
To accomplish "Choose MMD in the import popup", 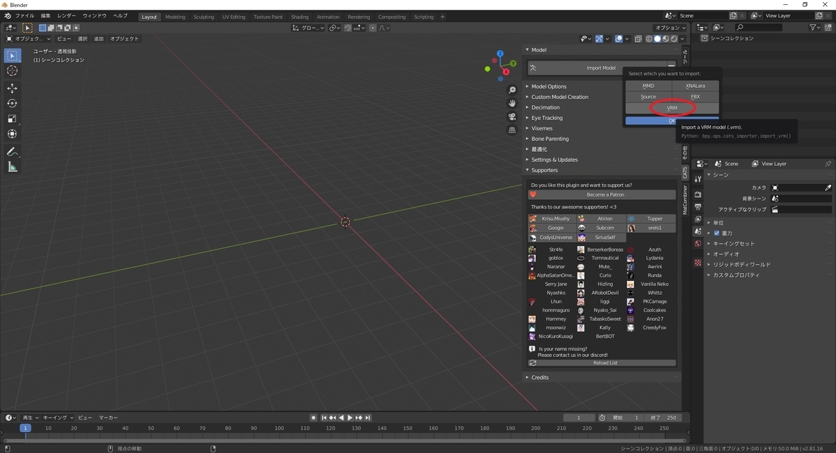I will (x=649, y=86).
